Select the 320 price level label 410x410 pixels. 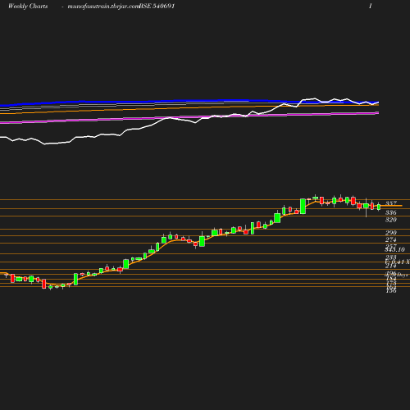pyautogui.click(x=391, y=220)
